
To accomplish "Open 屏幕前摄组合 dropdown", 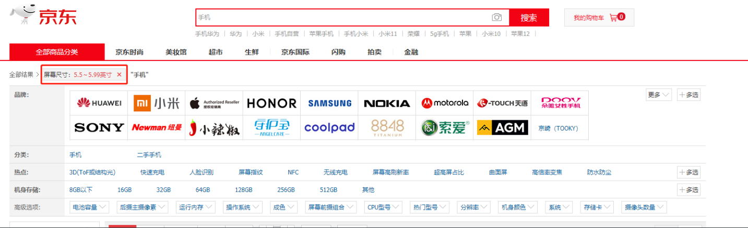I will pyautogui.click(x=331, y=207).
